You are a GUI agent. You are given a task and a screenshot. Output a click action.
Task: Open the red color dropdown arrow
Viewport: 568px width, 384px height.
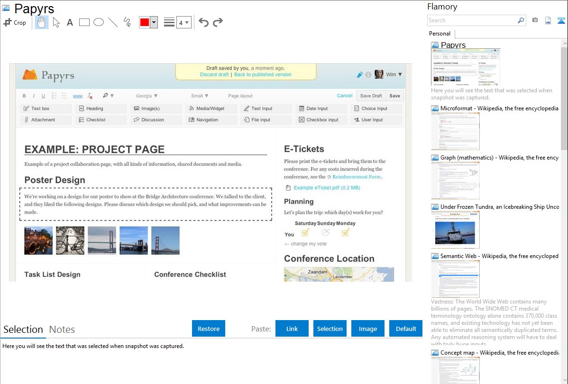[x=154, y=22]
